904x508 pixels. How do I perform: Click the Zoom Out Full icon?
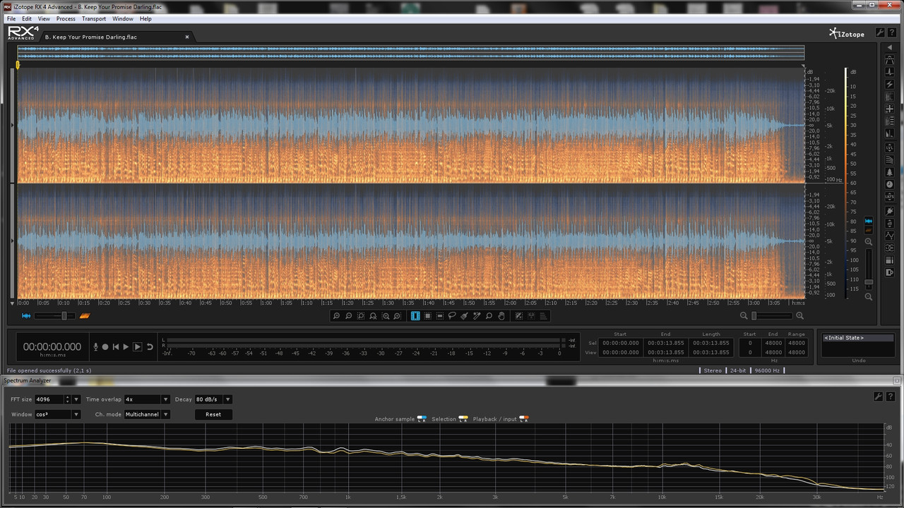coord(373,316)
